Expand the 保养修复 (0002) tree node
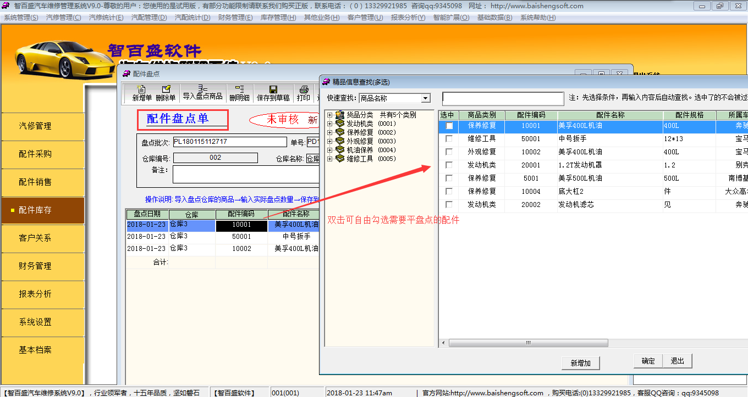748x397 pixels. tap(329, 132)
